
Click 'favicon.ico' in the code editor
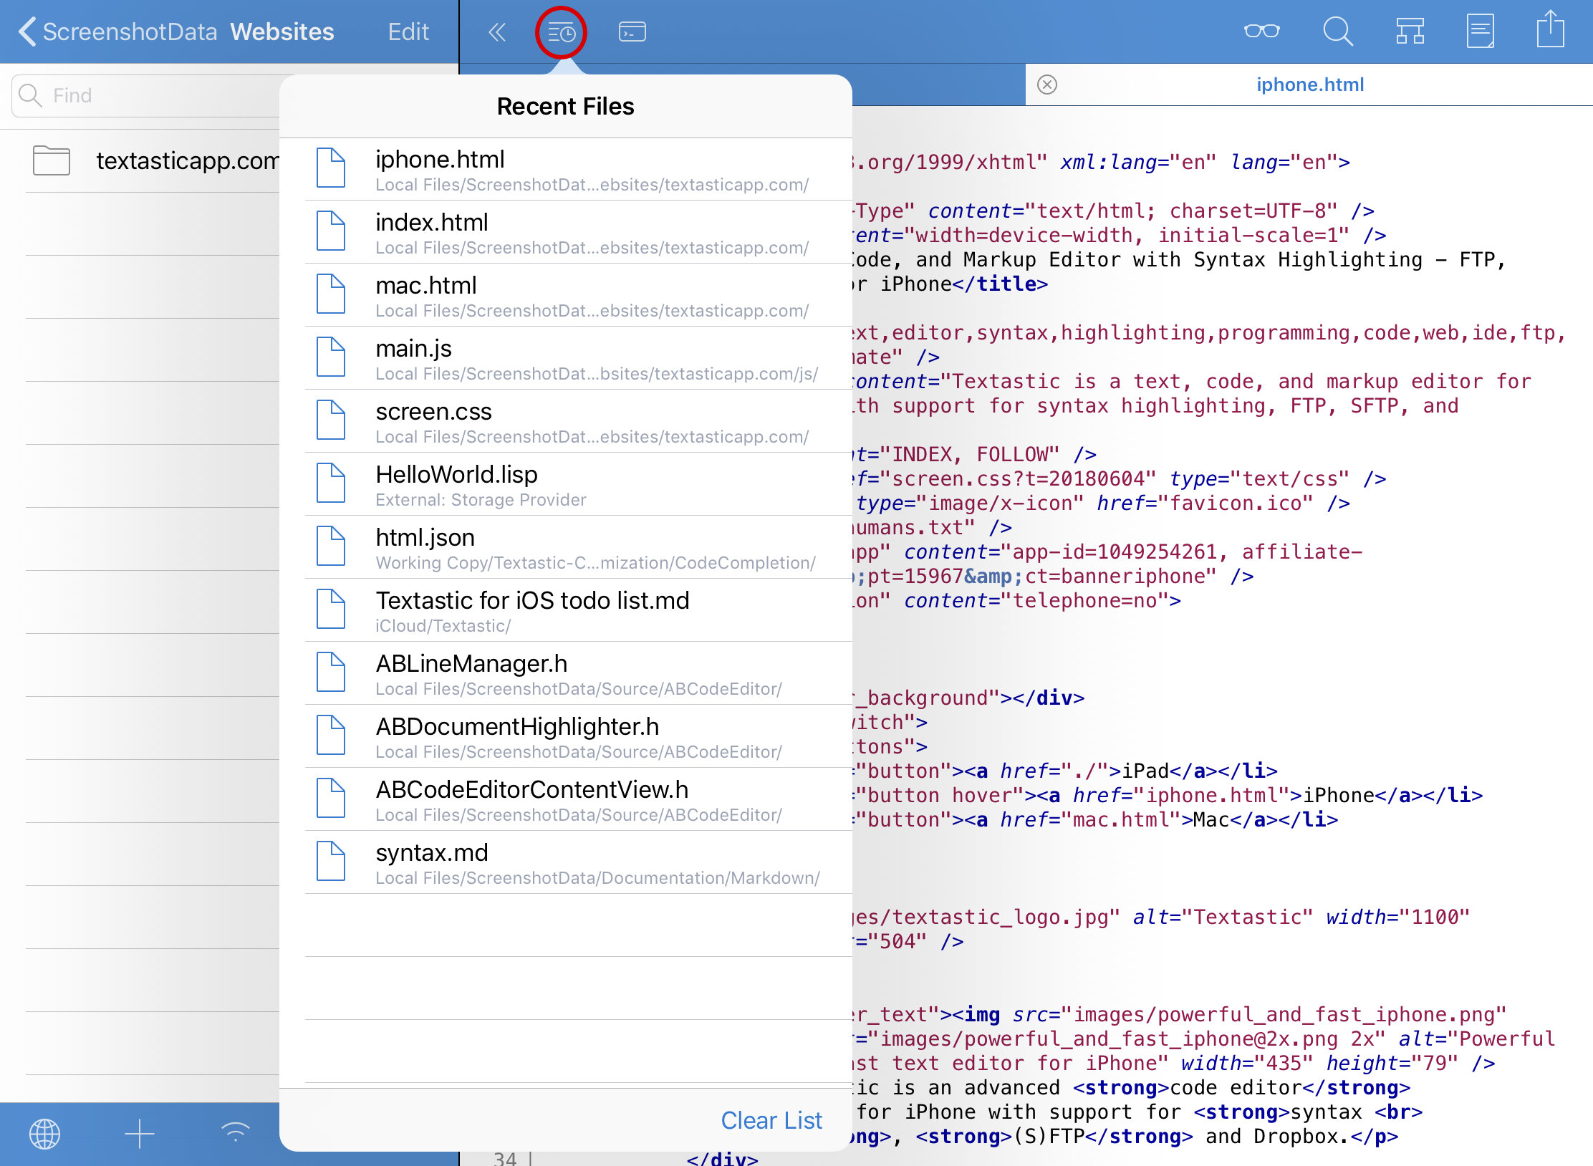coord(1236,503)
